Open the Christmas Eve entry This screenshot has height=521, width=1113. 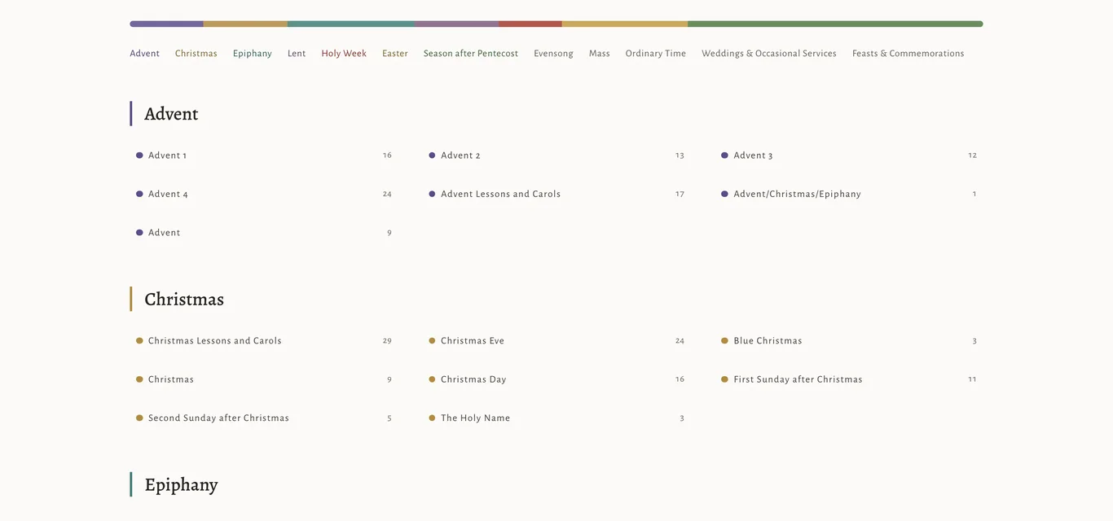556,340
